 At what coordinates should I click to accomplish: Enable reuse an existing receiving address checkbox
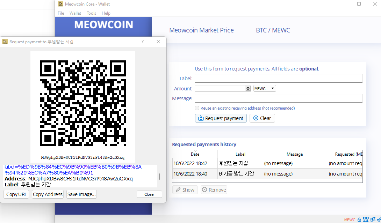[197, 108]
